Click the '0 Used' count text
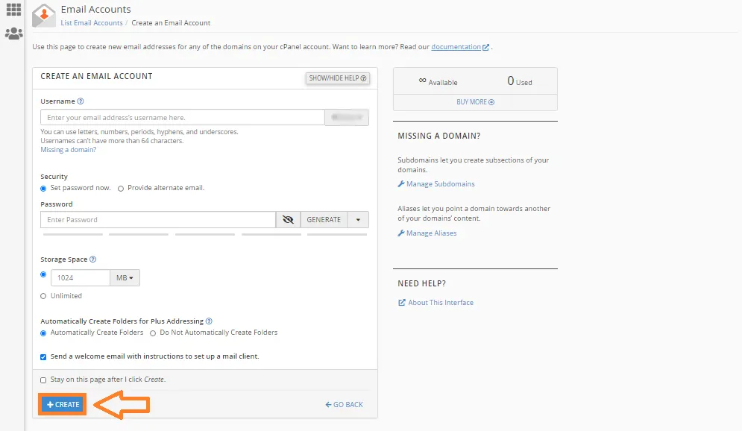The height and width of the screenshot is (431, 742). click(520, 81)
